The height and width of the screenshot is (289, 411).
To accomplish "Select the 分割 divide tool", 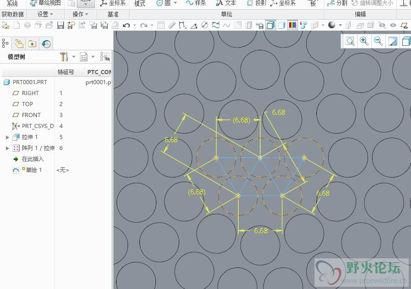I will pos(337,3).
